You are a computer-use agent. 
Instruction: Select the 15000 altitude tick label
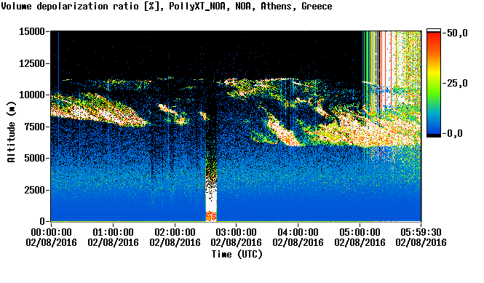(32, 31)
